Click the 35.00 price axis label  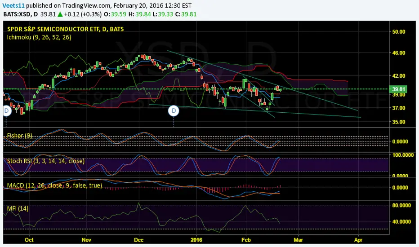[x=399, y=122]
